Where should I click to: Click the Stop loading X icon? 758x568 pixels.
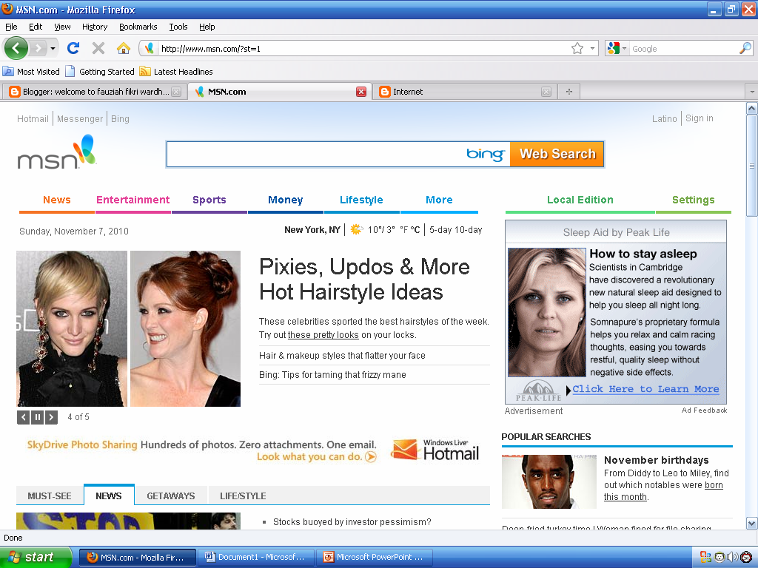click(x=98, y=48)
